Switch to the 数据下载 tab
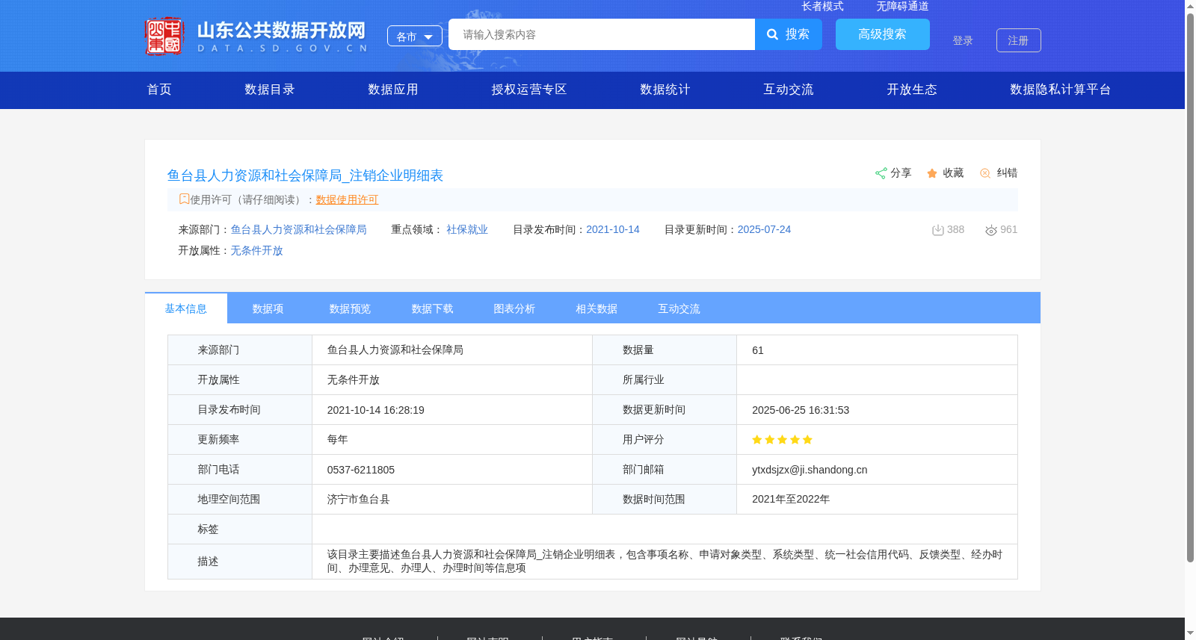 (x=433, y=308)
